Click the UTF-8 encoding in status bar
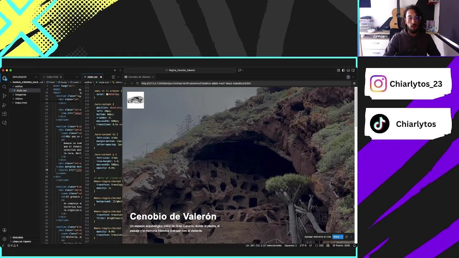 coord(303,245)
